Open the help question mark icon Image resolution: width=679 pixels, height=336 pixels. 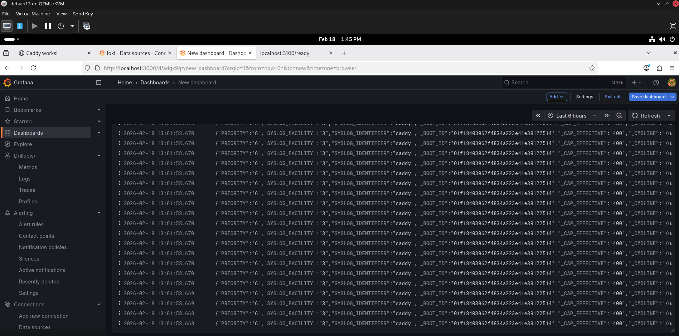pos(656,83)
